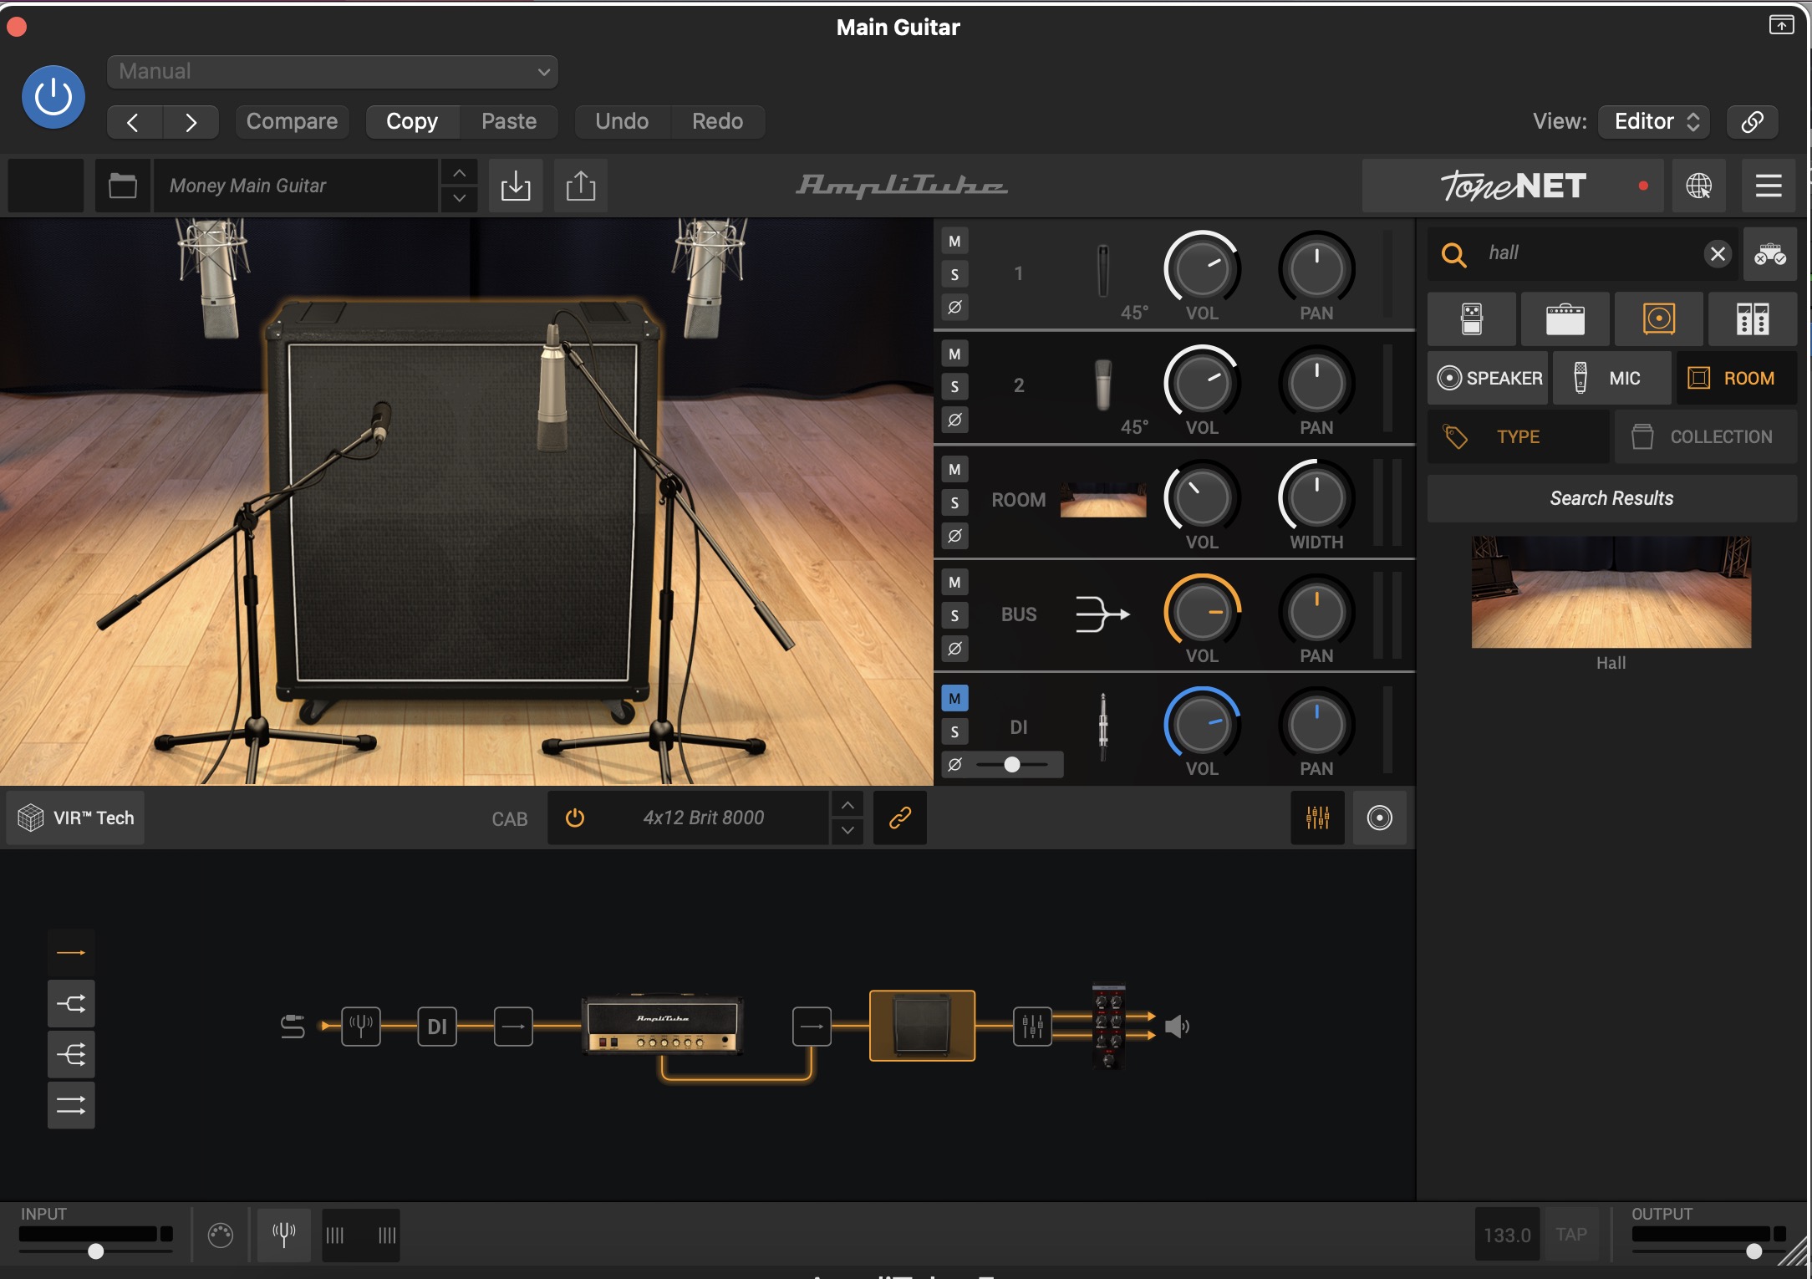Mute the ROOM channel
The width and height of the screenshot is (1812, 1279).
tap(954, 470)
